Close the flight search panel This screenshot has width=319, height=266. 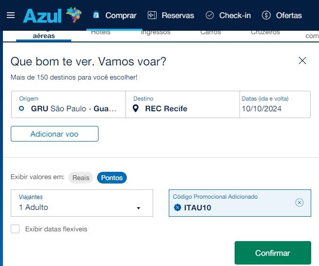pyautogui.click(x=302, y=61)
